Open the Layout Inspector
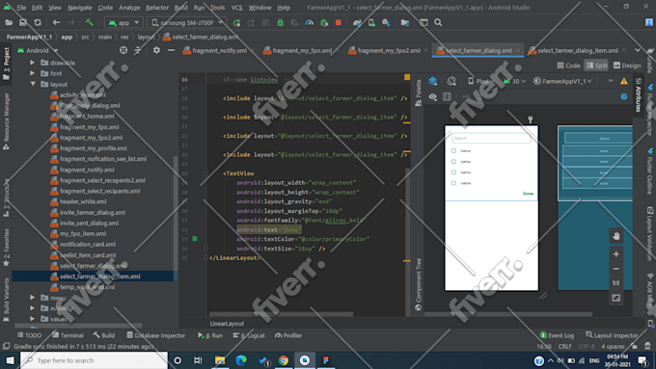Viewport: 656px width, 369px height. (x=612, y=335)
